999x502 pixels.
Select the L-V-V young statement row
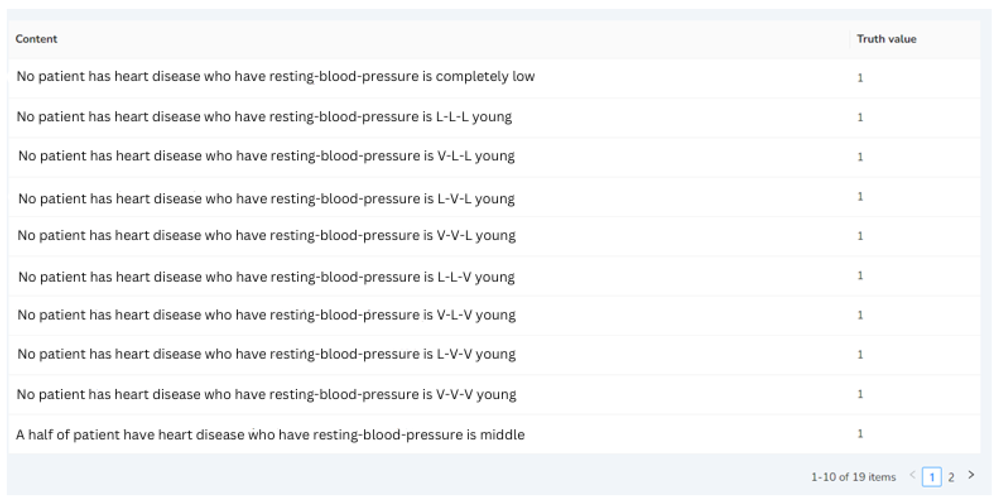[266, 354]
